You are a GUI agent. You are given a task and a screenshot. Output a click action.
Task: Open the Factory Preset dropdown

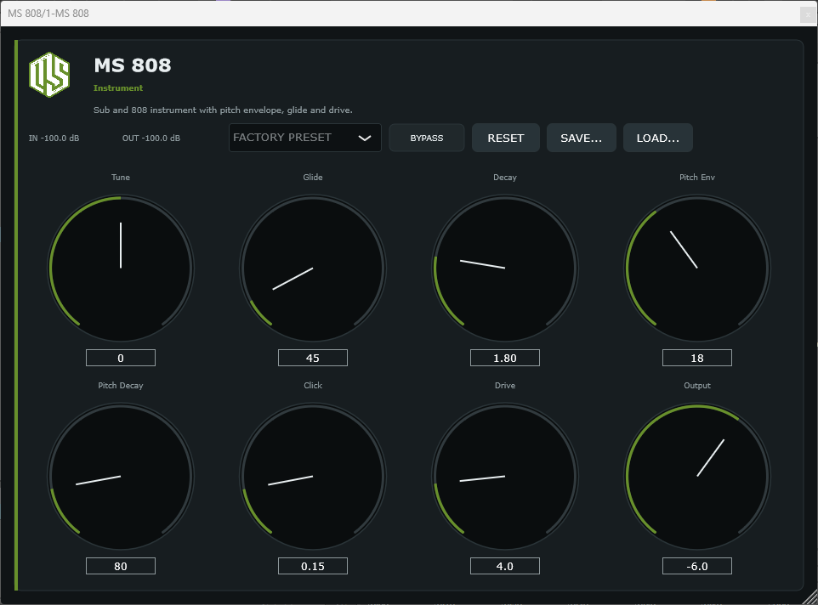[x=304, y=138]
